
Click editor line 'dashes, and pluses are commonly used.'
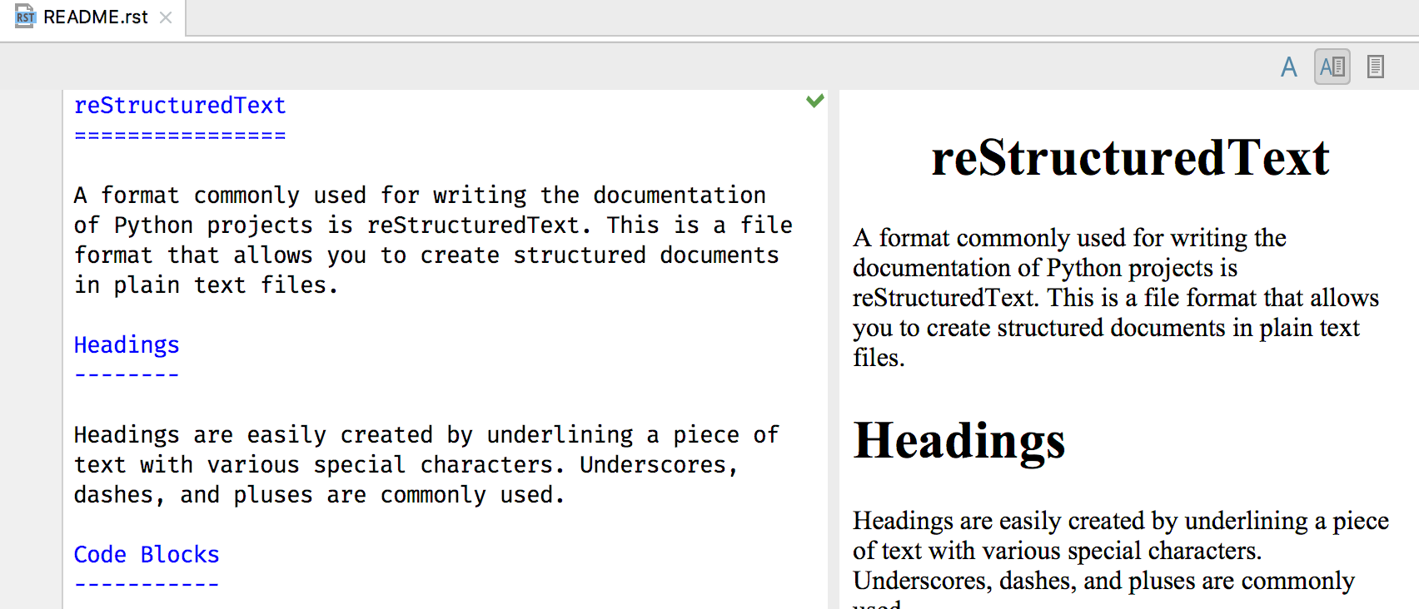[x=320, y=495]
